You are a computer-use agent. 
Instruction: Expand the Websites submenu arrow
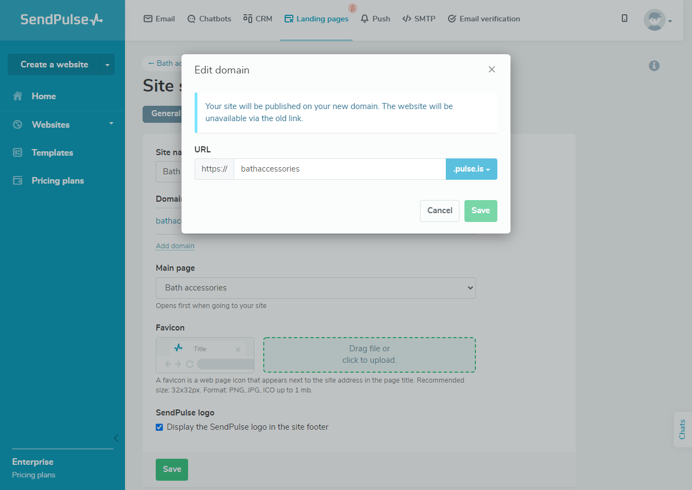pyautogui.click(x=111, y=123)
